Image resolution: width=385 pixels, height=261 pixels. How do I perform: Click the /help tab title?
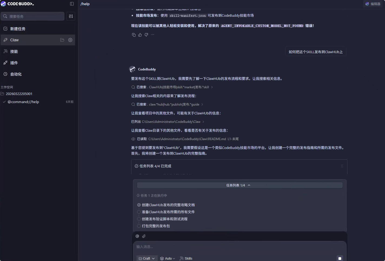click(x=85, y=4)
